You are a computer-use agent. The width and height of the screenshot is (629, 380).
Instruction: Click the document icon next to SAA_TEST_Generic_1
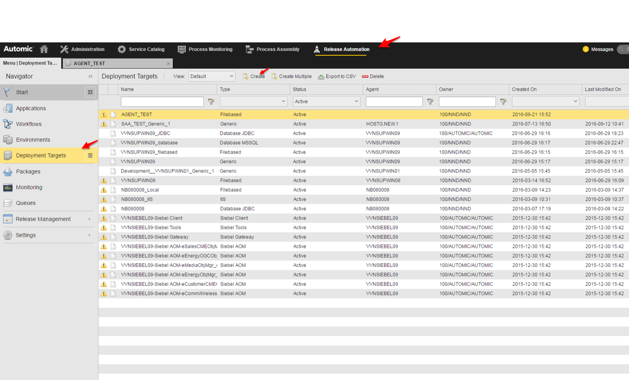click(x=113, y=124)
